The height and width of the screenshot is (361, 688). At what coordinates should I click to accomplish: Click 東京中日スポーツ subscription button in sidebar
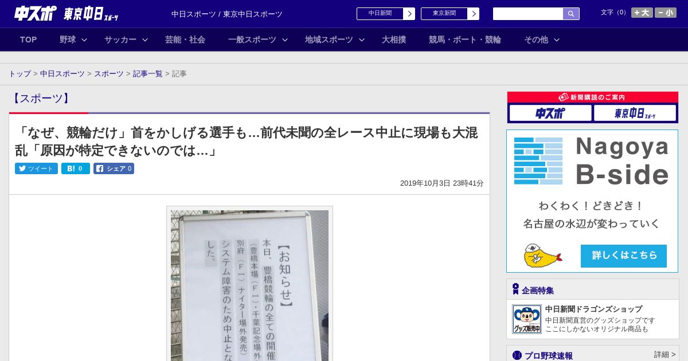pyautogui.click(x=635, y=113)
